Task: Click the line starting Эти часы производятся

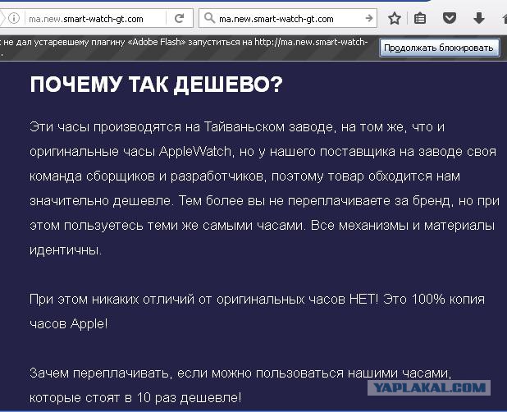Action: [237, 126]
